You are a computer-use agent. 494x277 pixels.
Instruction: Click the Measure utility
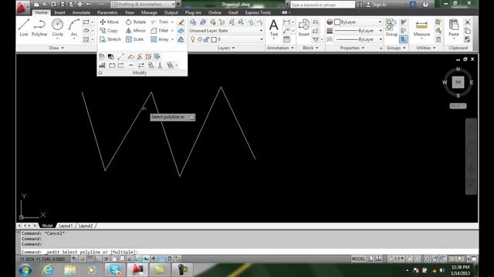[x=421, y=28]
